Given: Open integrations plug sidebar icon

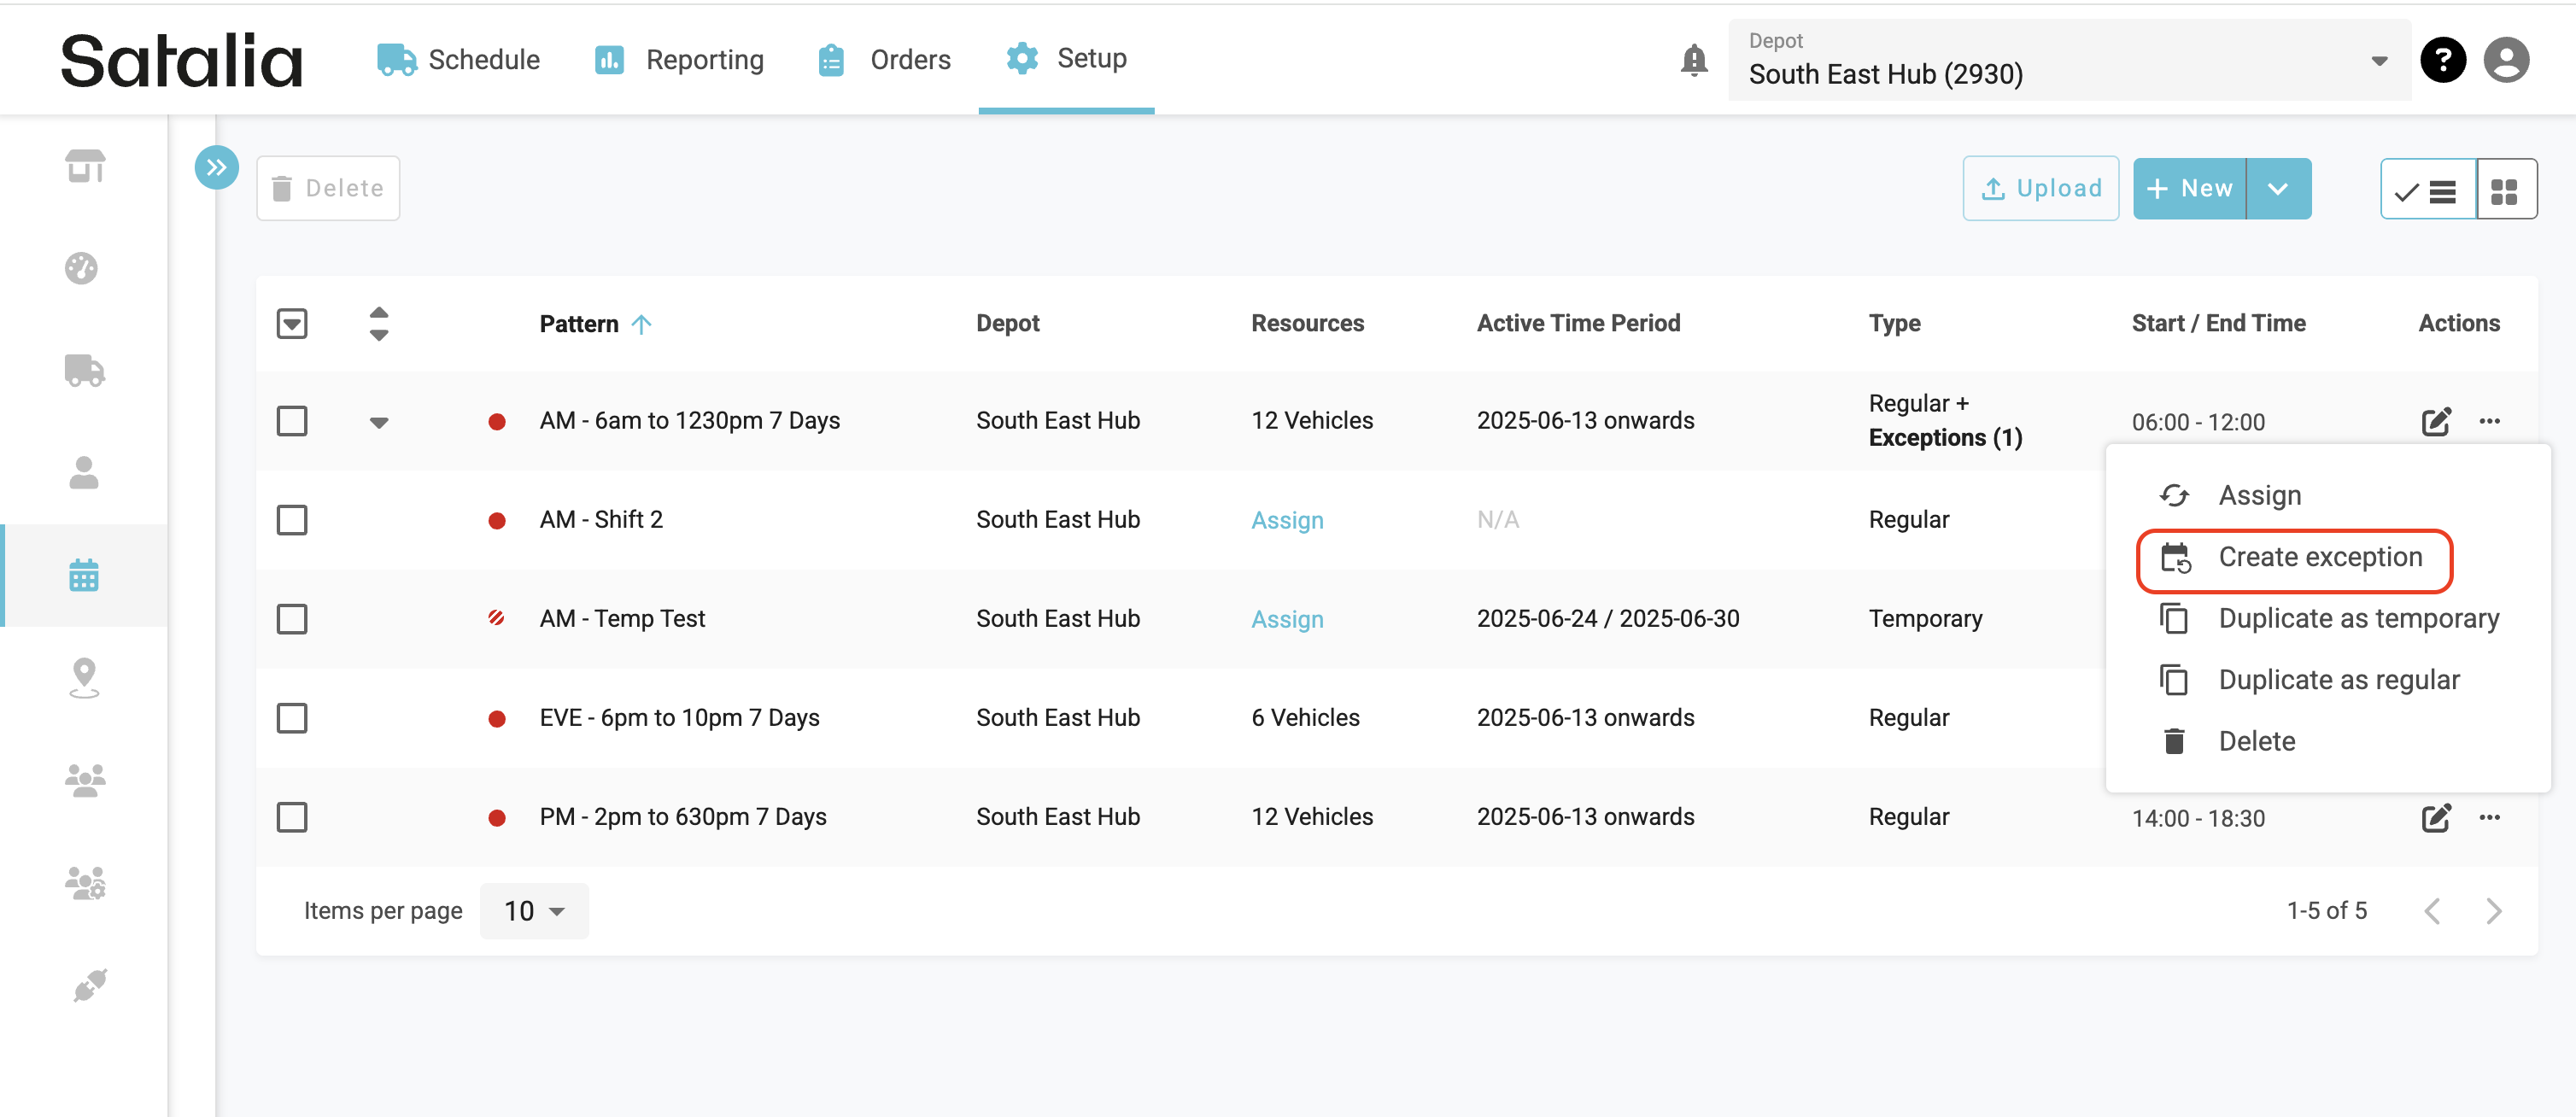Looking at the screenshot, I should [88, 985].
